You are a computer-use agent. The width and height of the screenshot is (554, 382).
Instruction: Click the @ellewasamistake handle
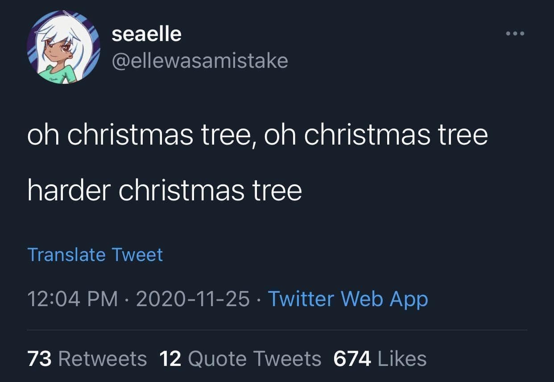(199, 60)
